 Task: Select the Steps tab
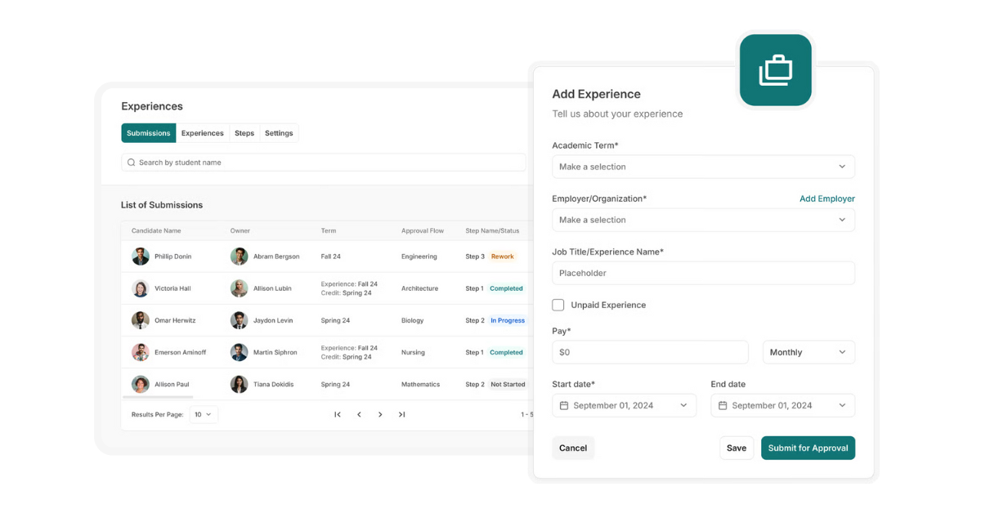tap(244, 133)
